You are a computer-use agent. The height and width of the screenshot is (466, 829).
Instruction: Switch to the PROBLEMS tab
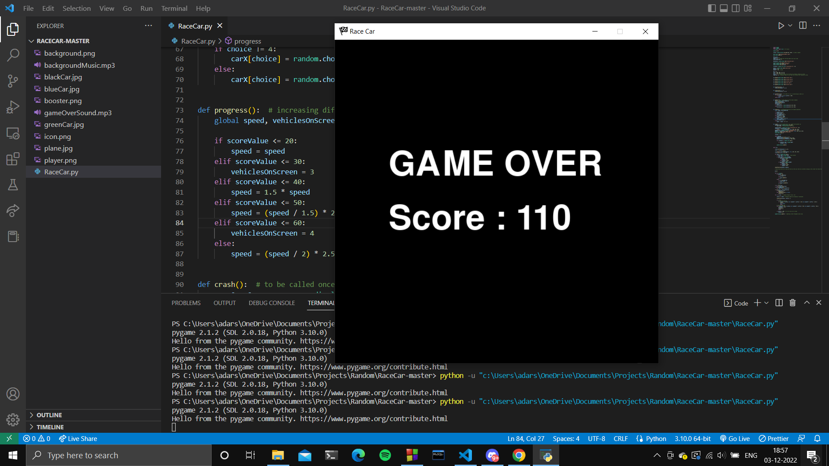click(x=186, y=303)
